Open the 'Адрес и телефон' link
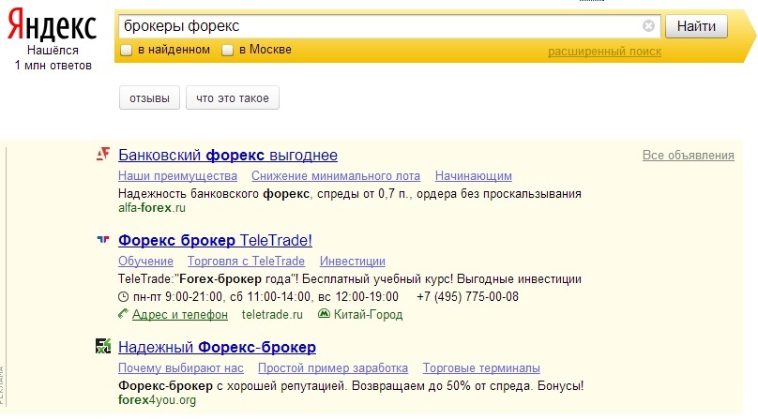758x419 pixels. tap(180, 315)
